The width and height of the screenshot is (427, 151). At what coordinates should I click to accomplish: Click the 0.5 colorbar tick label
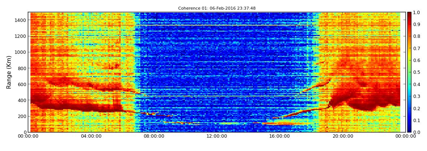pos(417,72)
